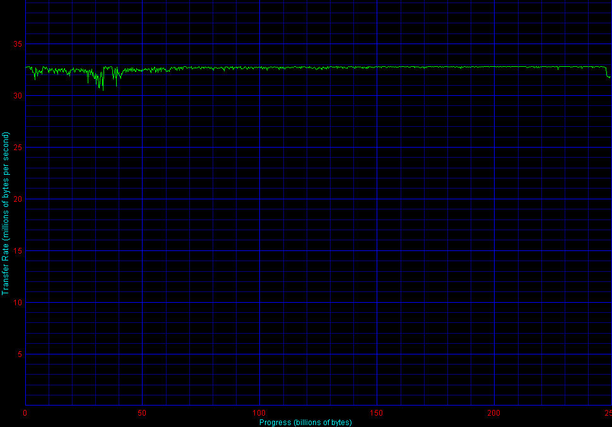The image size is (612, 427).
Task: Click the X-axis value 200
Action: click(494, 413)
